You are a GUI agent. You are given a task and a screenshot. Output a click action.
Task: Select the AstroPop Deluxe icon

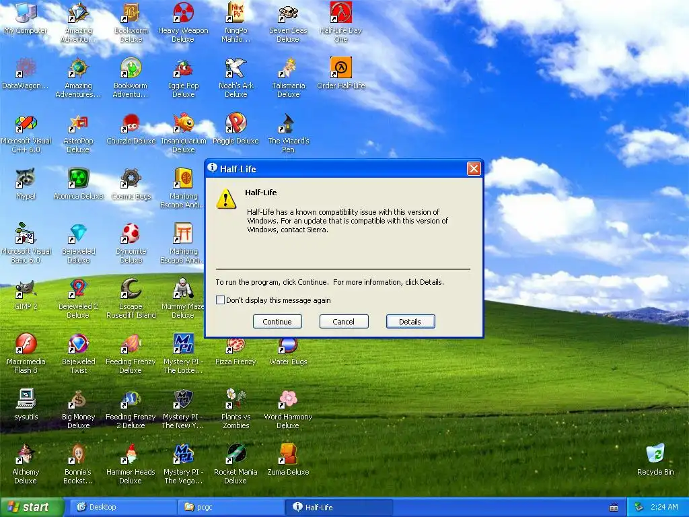click(78, 133)
